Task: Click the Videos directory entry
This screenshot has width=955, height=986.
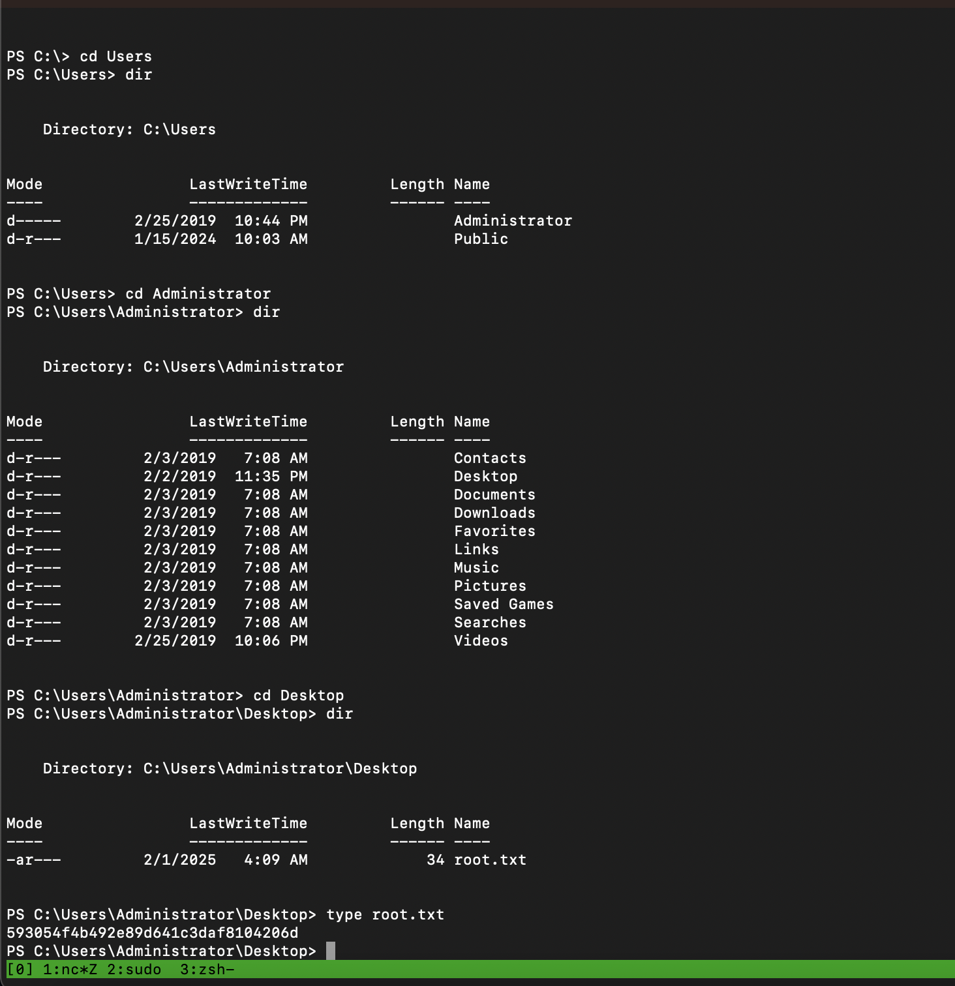Action: click(x=481, y=640)
